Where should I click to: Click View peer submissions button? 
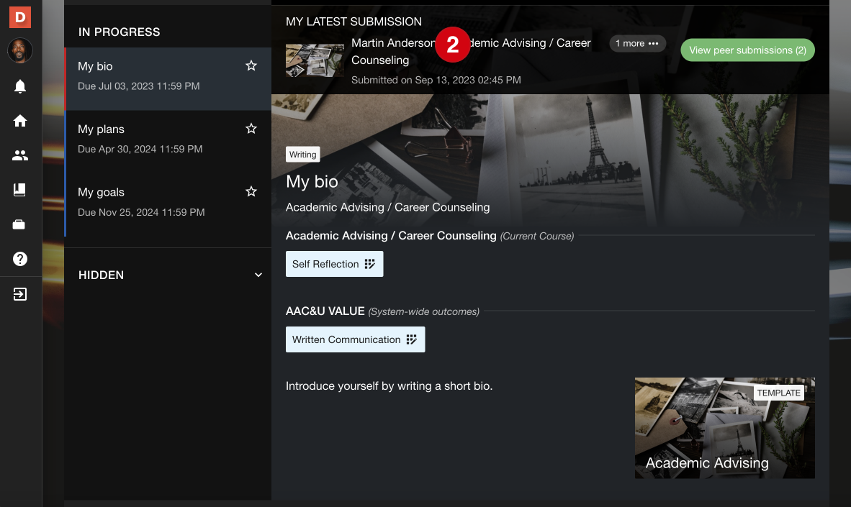pos(747,50)
